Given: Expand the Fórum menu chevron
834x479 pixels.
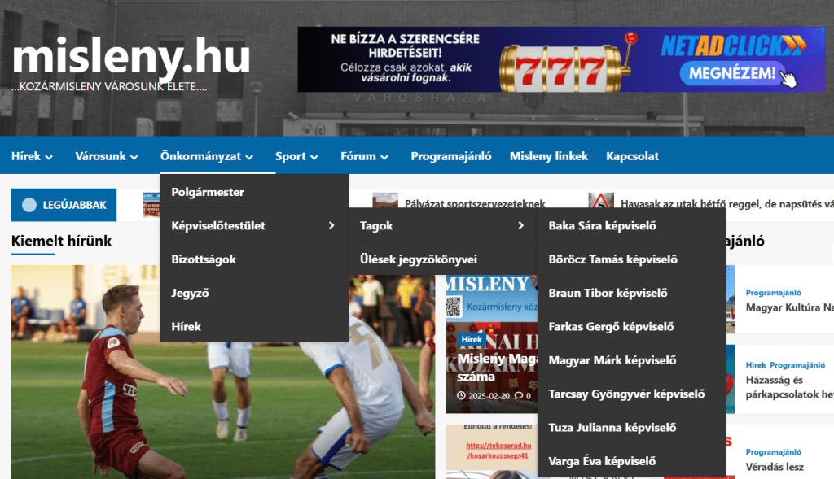Looking at the screenshot, I should (384, 157).
